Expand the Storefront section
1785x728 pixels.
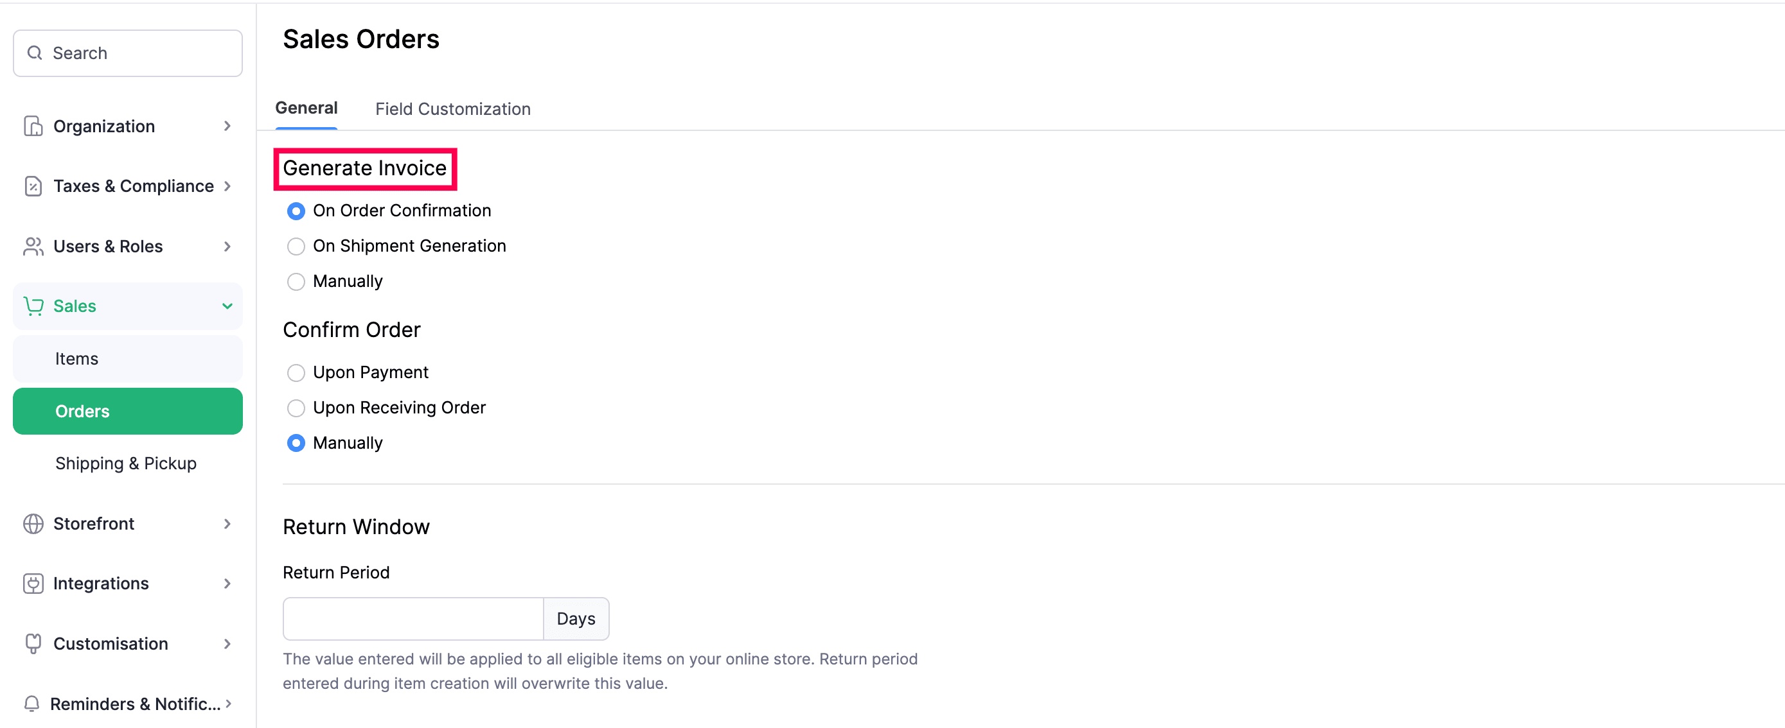[x=227, y=524]
